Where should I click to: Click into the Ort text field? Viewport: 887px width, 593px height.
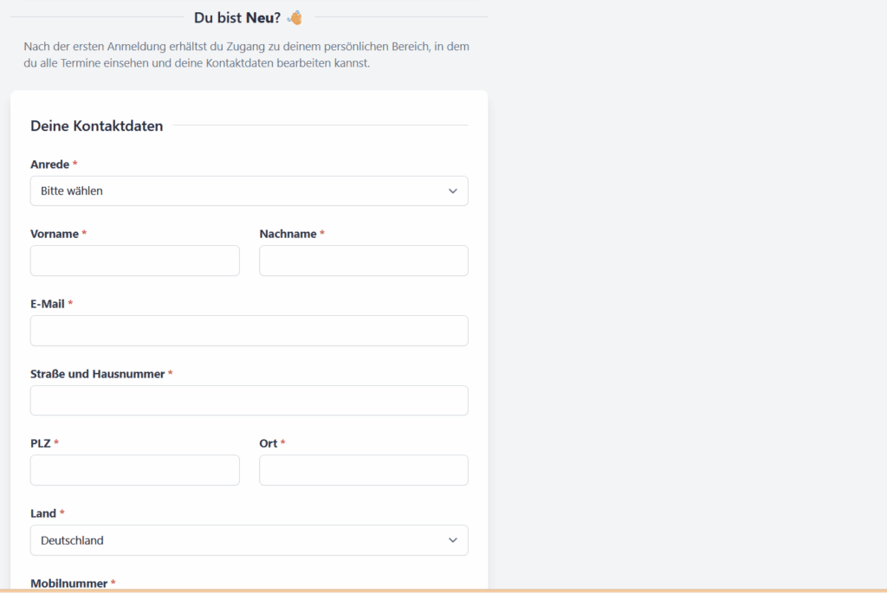[x=363, y=470]
